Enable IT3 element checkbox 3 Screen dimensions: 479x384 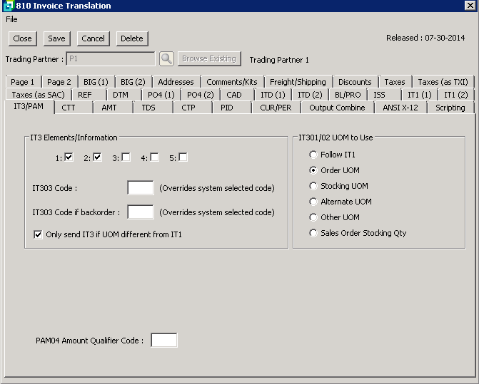[x=126, y=157]
